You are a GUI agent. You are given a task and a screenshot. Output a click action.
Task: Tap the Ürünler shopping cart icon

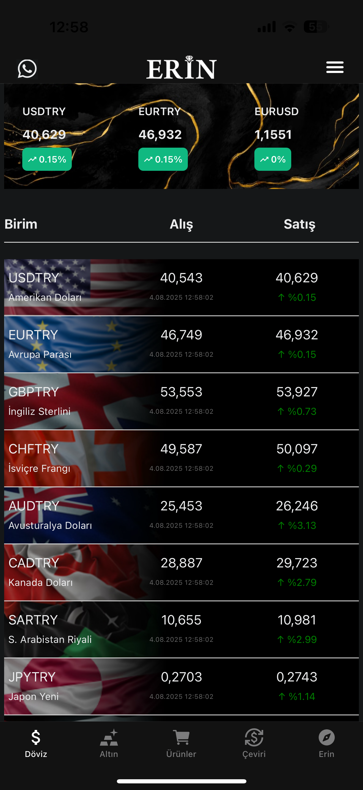point(181,738)
